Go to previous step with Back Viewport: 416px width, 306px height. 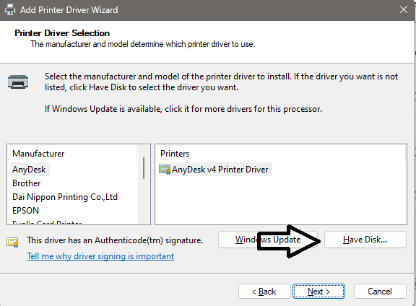tap(264, 292)
